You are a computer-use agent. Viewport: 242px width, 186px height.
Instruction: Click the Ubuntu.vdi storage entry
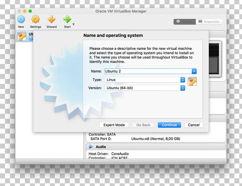(x=156, y=139)
